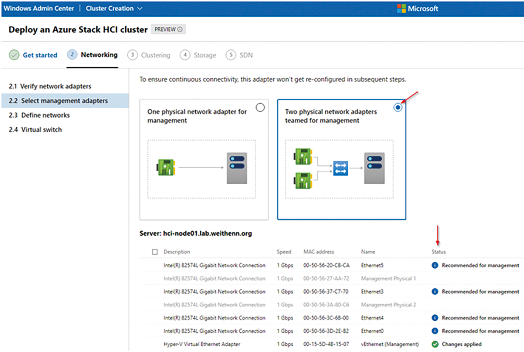Click vEthernet (Management) name cell

pyautogui.click(x=390, y=344)
